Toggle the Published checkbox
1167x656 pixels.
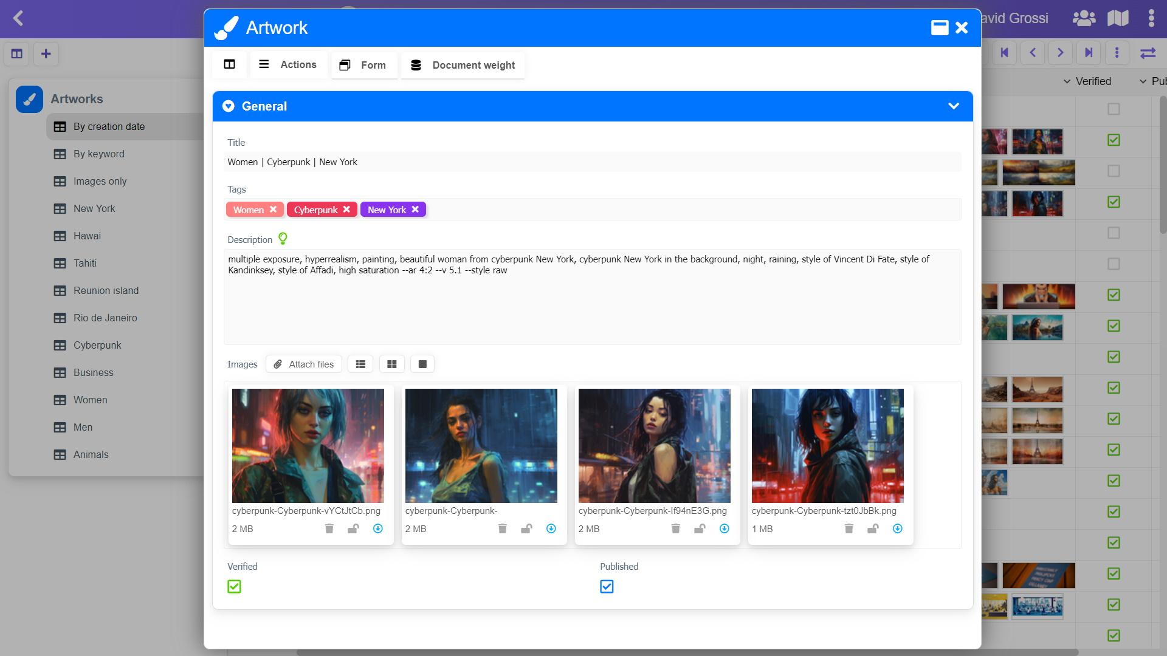point(607,586)
